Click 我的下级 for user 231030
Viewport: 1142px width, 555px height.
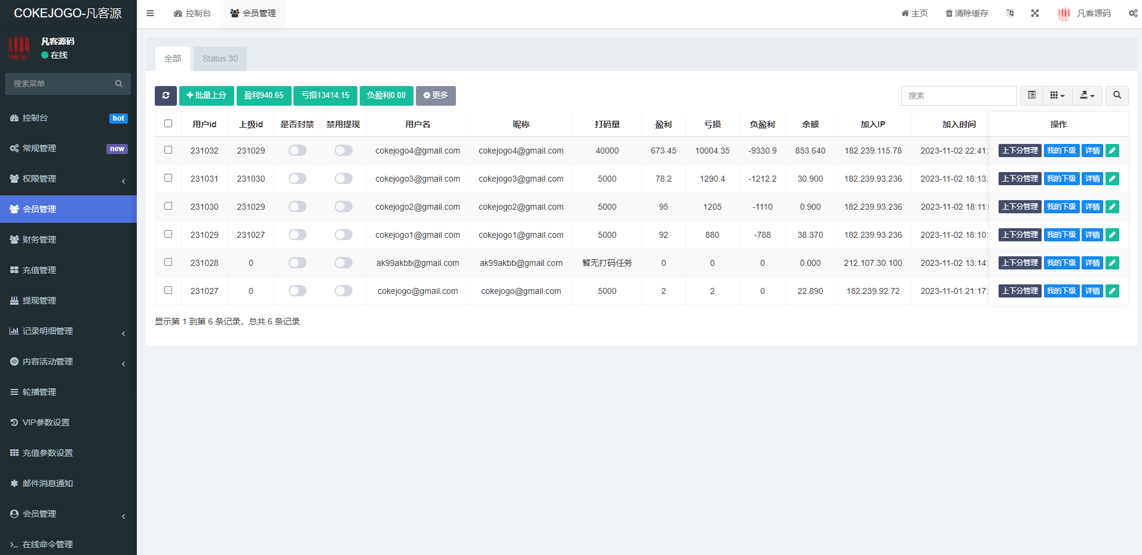[x=1061, y=207]
